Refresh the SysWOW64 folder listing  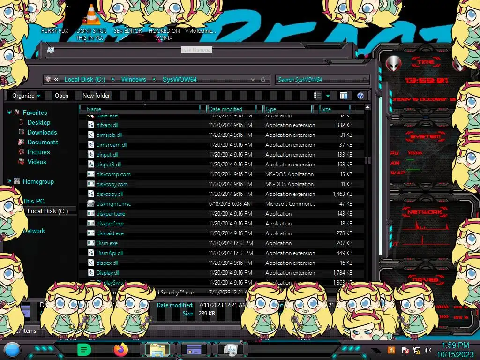263,80
